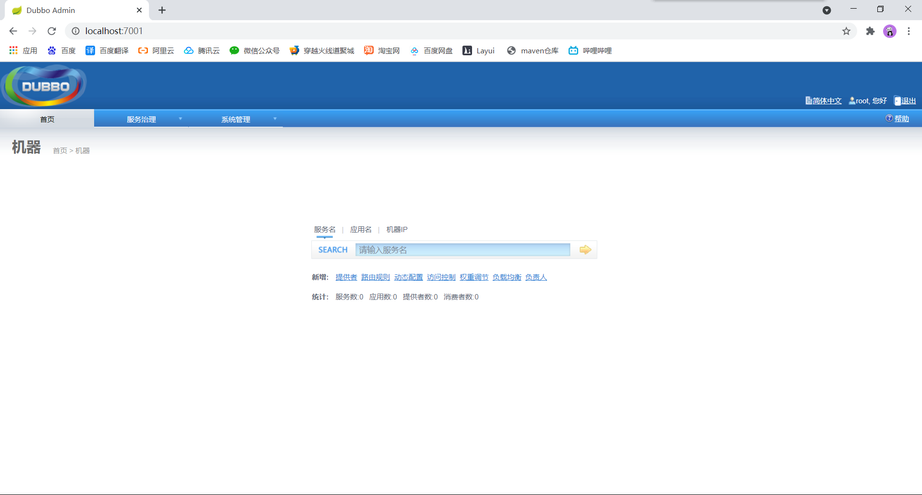Select the 应用名 search tab
This screenshot has height=495, width=922.
pos(361,229)
